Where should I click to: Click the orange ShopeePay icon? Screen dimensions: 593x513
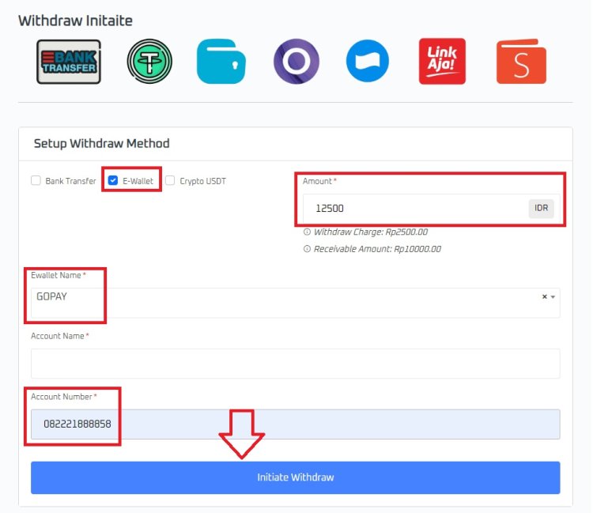(521, 62)
